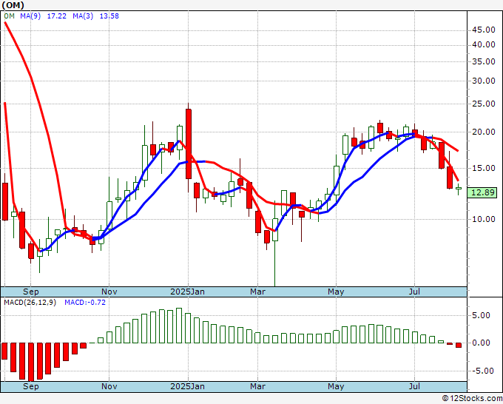Click the tallest green MACD bar before 2025Jan

[x=179, y=326]
